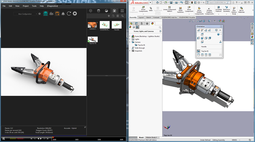Select Top Iso 01 in Orientation dialog

[205, 51]
